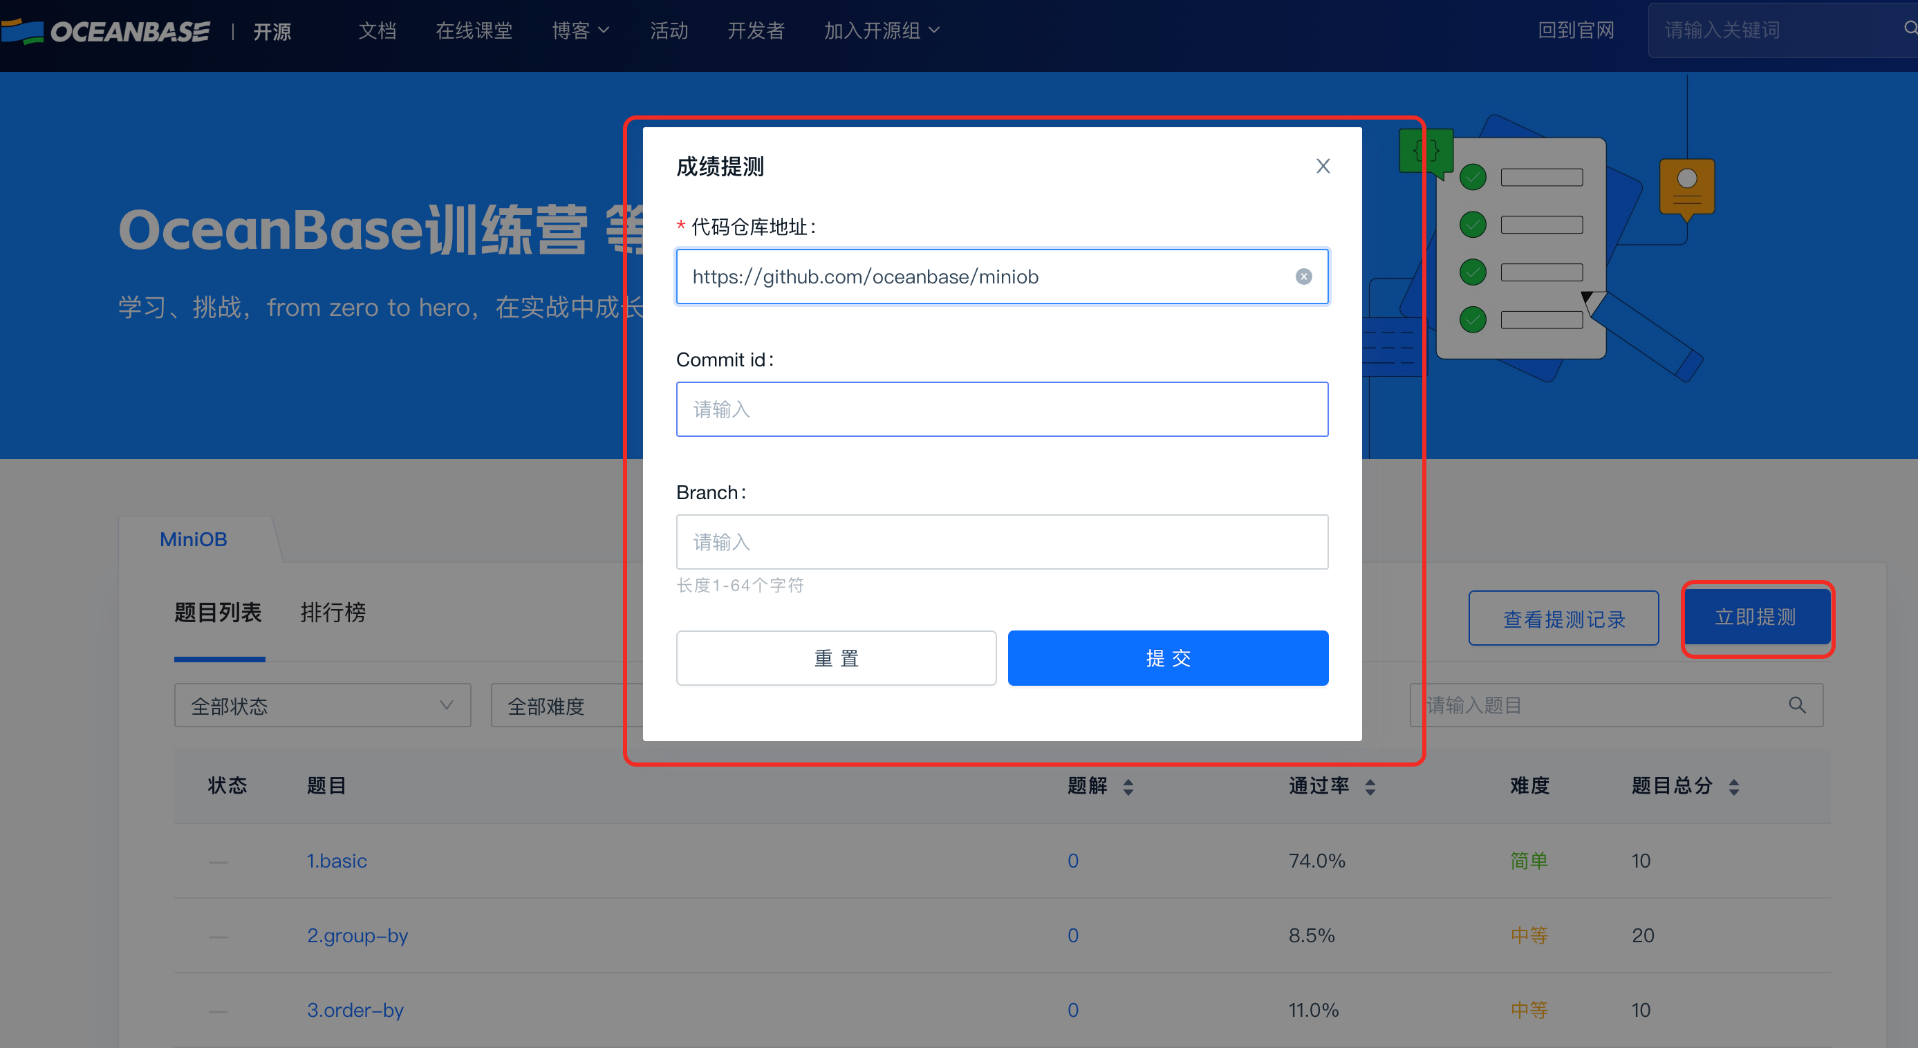This screenshot has height=1048, width=1918.
Task: Clear the repository URL with the circle-x icon
Action: tap(1303, 277)
